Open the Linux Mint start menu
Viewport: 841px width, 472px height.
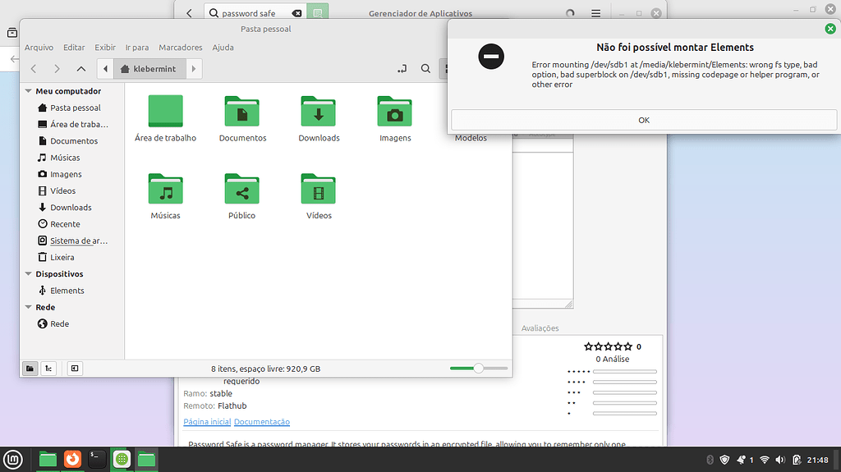click(13, 459)
